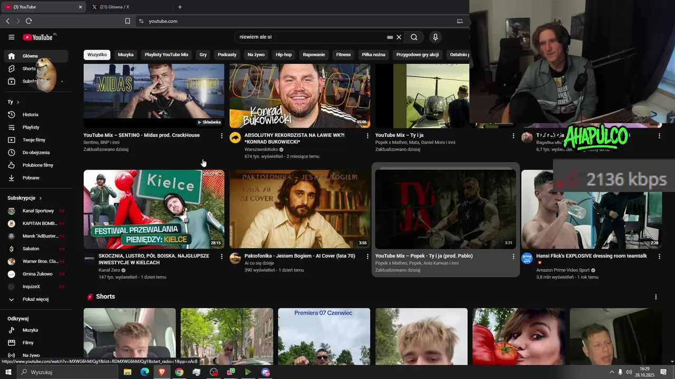Click the YouTube search input field
This screenshot has height=379, width=675.
(x=311, y=37)
